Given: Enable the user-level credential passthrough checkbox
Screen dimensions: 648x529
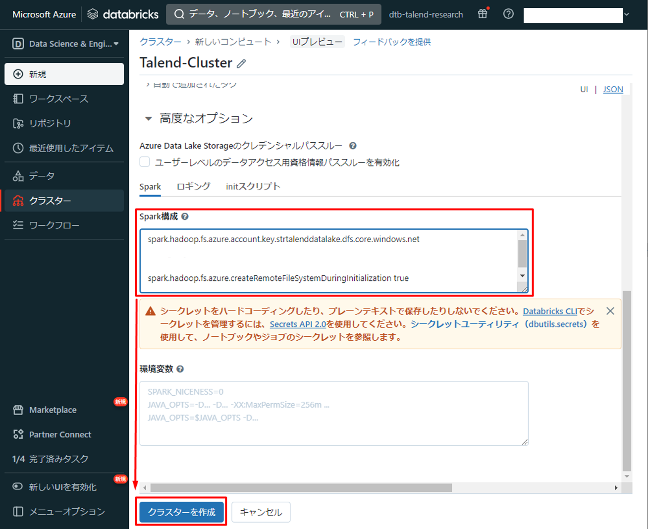Looking at the screenshot, I should [145, 162].
